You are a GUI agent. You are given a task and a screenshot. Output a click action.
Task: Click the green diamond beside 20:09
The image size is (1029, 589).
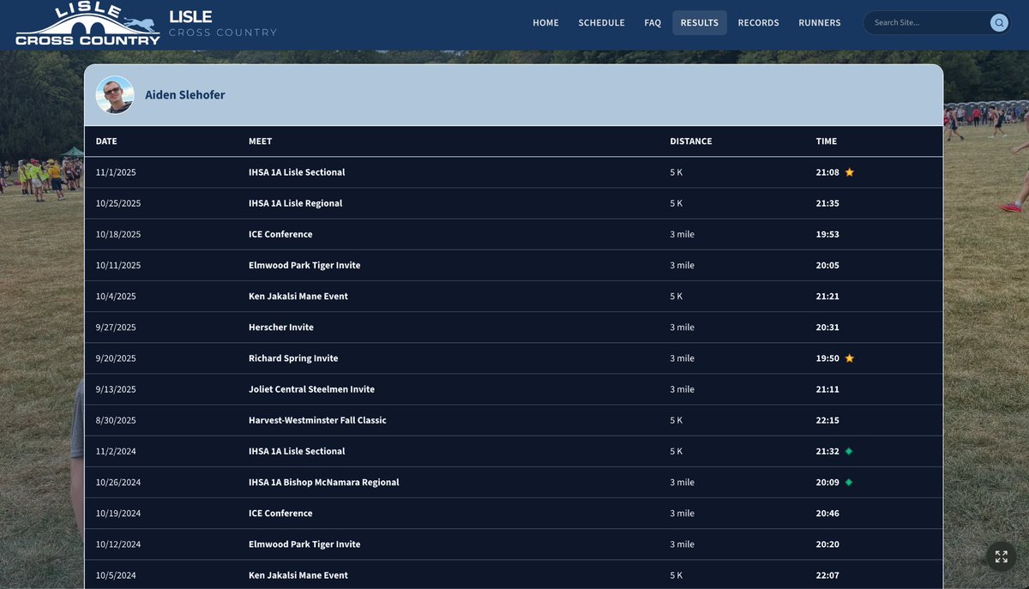849,482
